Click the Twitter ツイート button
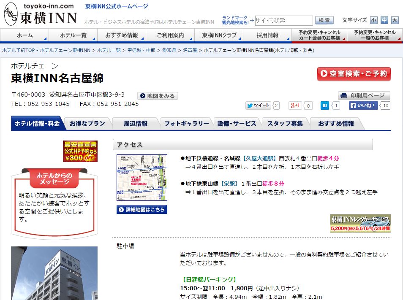Viewport: 403px width, 300px height. [258, 105]
